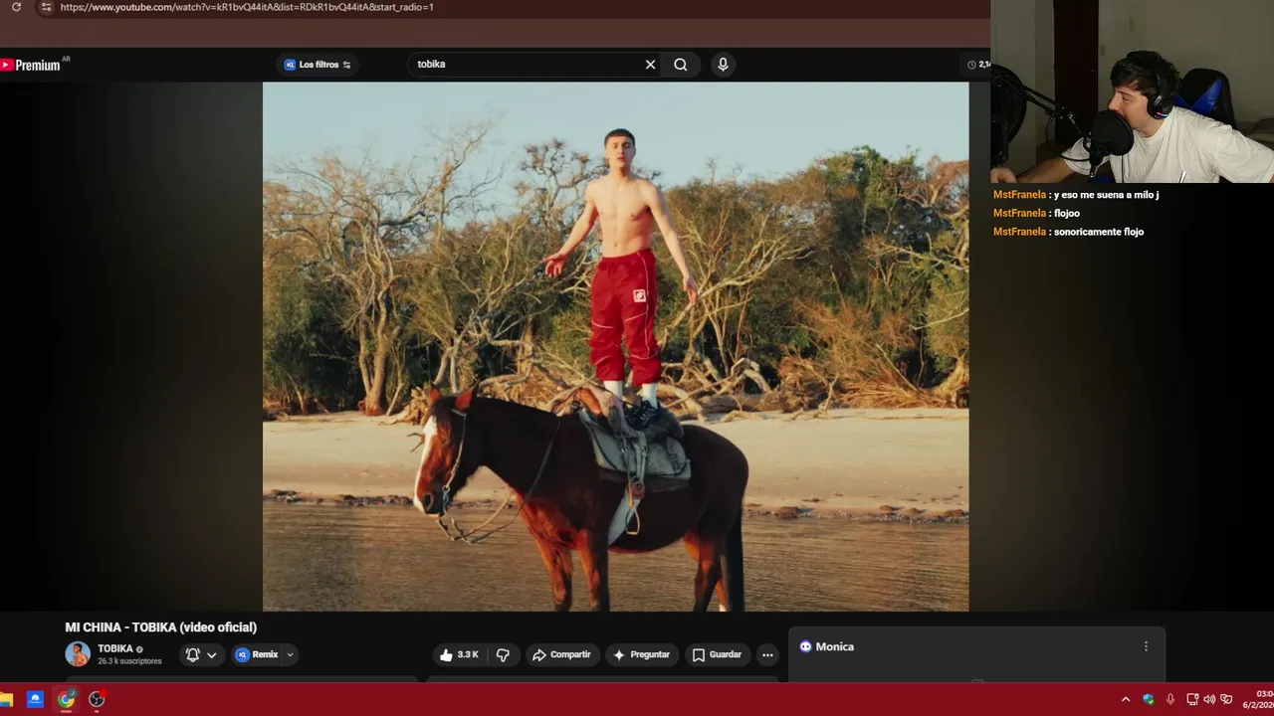1274x716 pixels.
Task: Click the Remix button
Action: [258, 654]
